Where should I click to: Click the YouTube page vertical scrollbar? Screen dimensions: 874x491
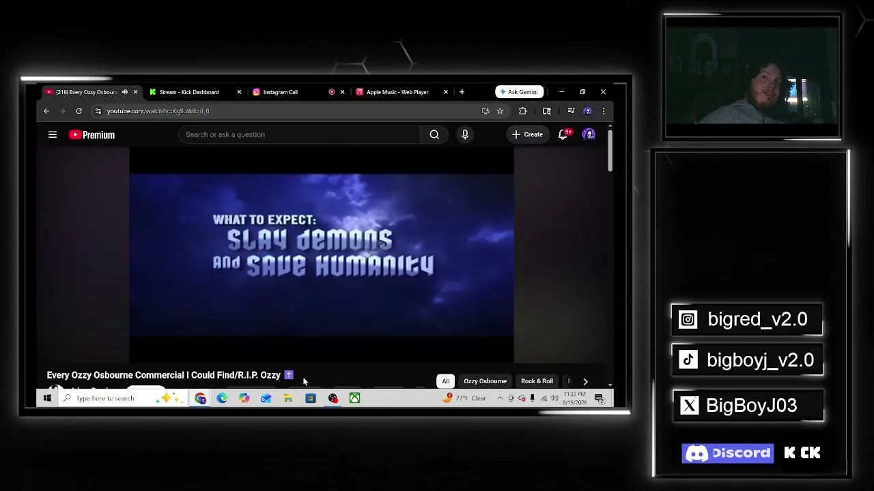pyautogui.click(x=610, y=150)
